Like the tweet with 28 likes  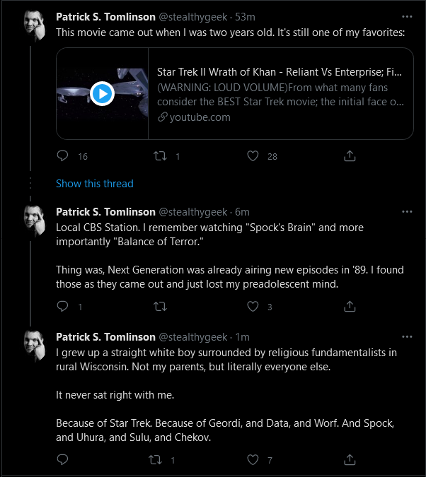pyautogui.click(x=253, y=156)
